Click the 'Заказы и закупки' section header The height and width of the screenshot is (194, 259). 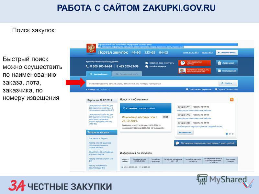pos(102,132)
